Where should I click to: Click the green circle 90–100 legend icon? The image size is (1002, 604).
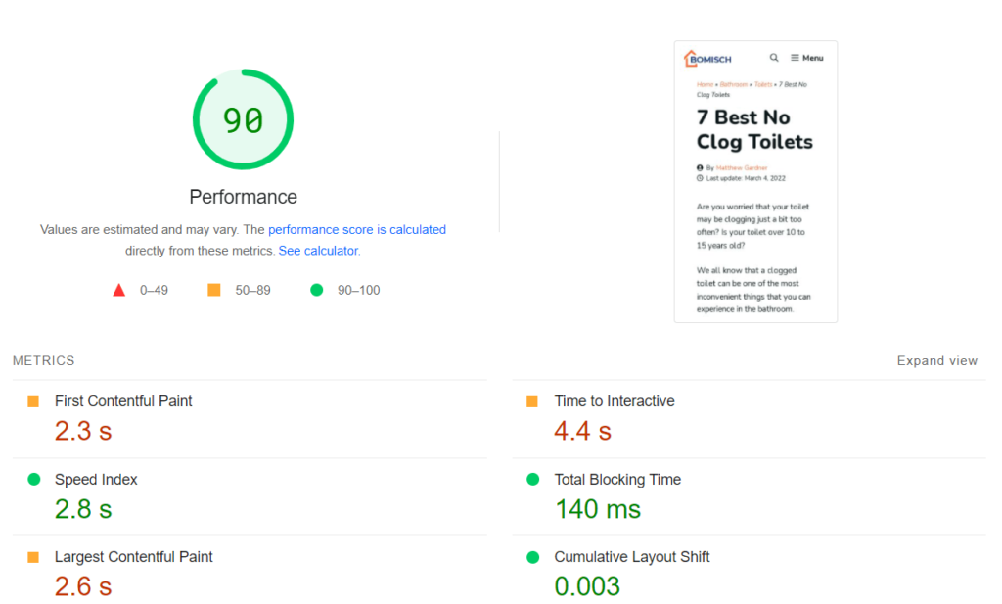tap(316, 290)
